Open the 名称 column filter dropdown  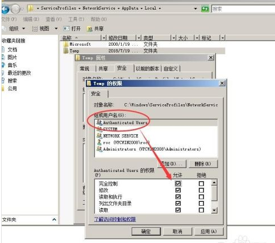104,38
